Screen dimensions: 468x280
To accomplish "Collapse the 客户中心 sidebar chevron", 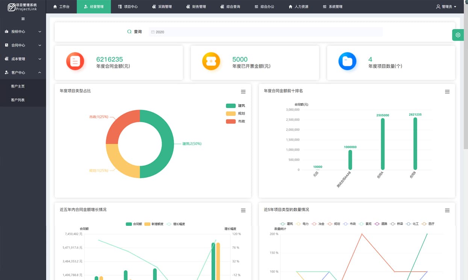I will tap(40, 72).
